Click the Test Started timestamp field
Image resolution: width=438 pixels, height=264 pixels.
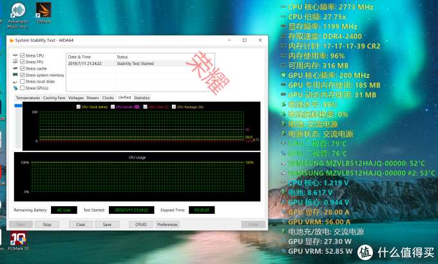[x=131, y=210]
